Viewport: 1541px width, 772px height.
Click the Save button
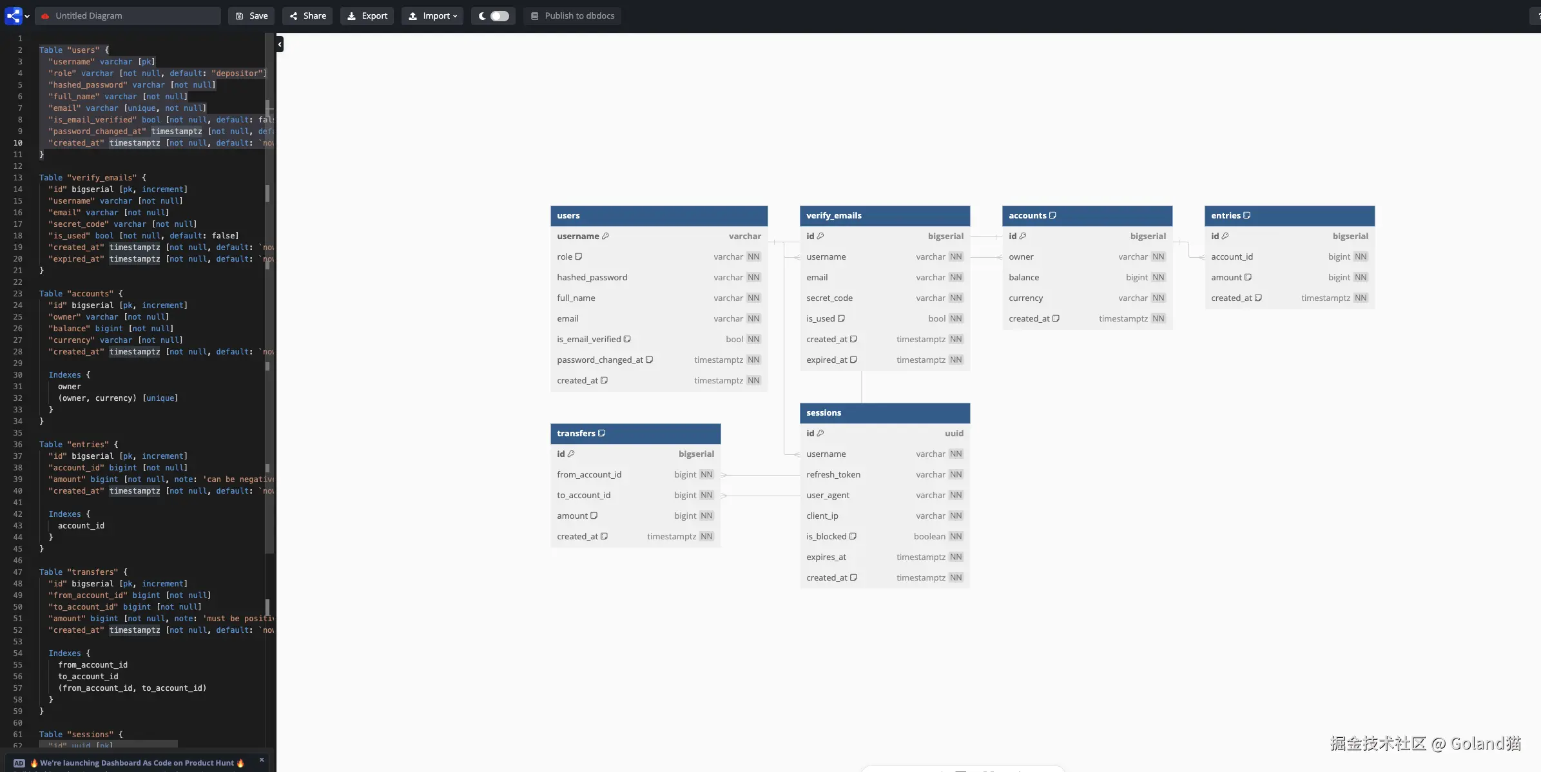coord(251,15)
